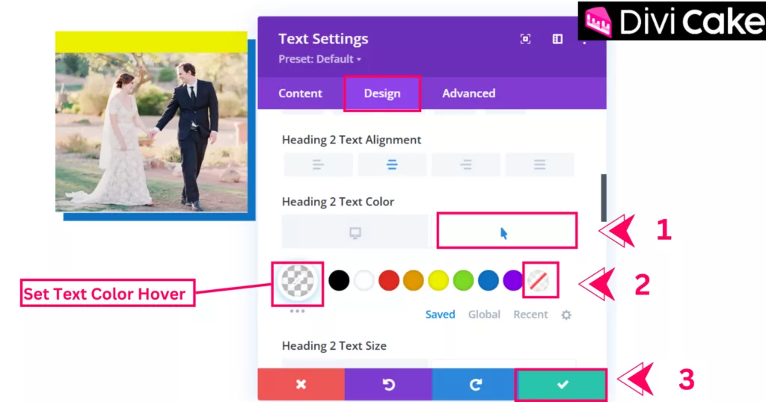
Task: Choose the orange color swatch
Action: click(x=413, y=280)
